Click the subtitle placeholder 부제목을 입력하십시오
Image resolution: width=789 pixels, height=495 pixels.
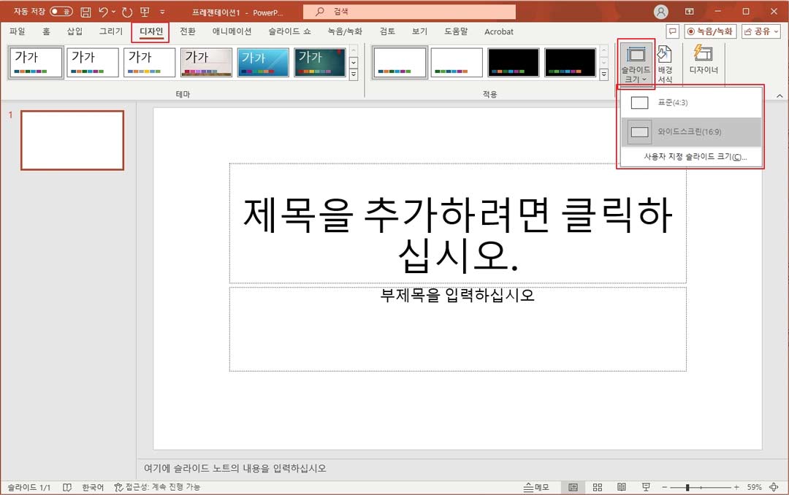click(x=458, y=329)
